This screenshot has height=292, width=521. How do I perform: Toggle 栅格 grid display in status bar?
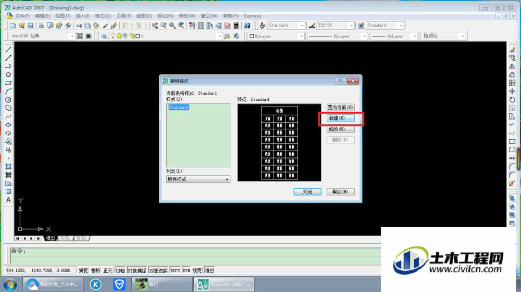coord(96,271)
